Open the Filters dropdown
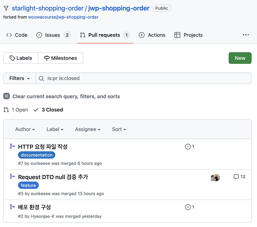257x227 pixels. click(x=19, y=78)
